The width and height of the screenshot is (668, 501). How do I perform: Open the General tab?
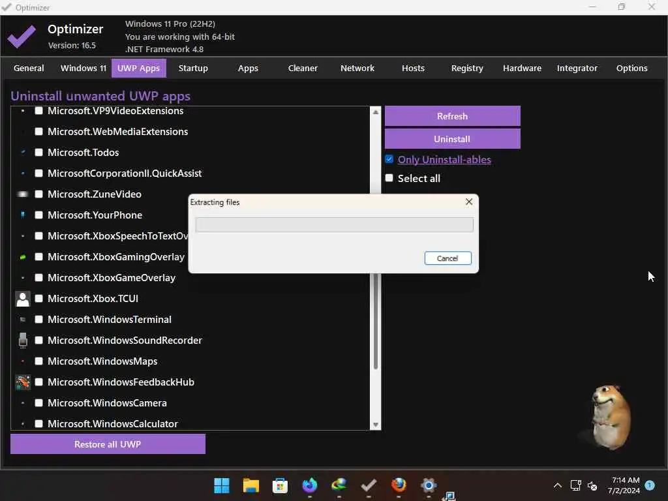(x=29, y=68)
